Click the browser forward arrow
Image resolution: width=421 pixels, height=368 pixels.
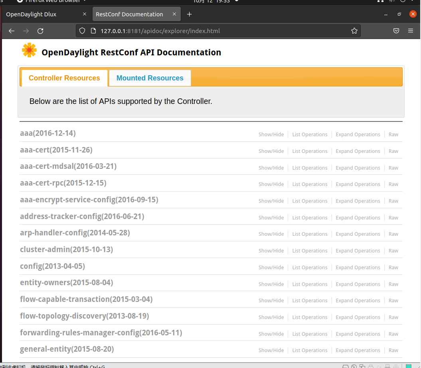click(x=26, y=31)
